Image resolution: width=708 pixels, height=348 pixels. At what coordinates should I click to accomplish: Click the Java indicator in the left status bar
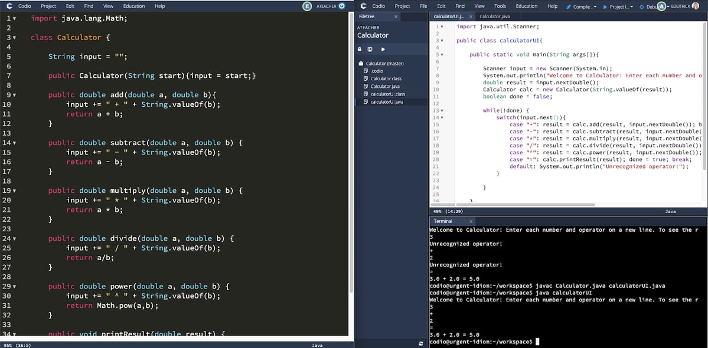tap(317, 344)
